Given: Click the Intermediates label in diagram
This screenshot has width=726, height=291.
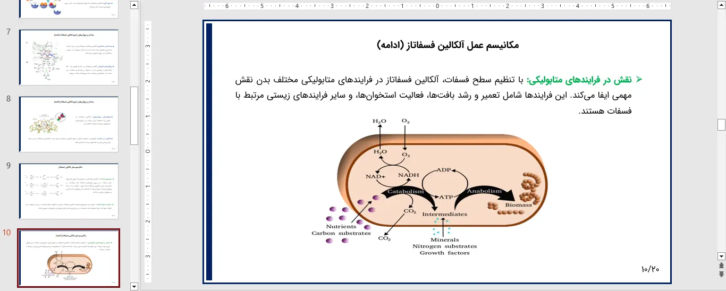Looking at the screenshot, I should click(445, 214).
